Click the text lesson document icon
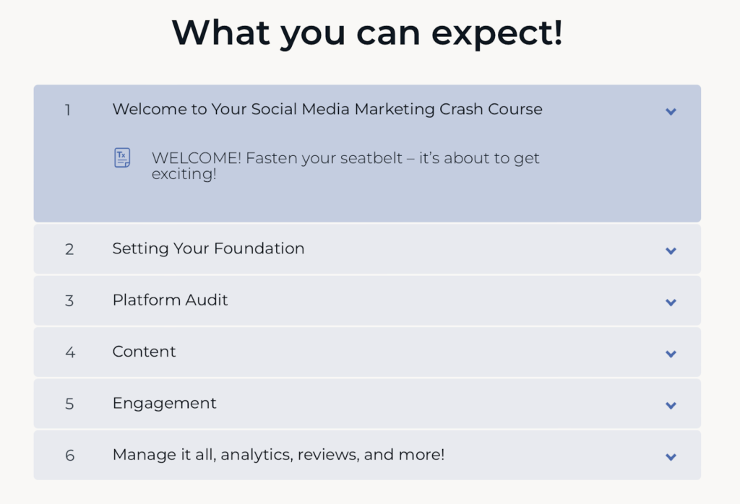 (122, 157)
